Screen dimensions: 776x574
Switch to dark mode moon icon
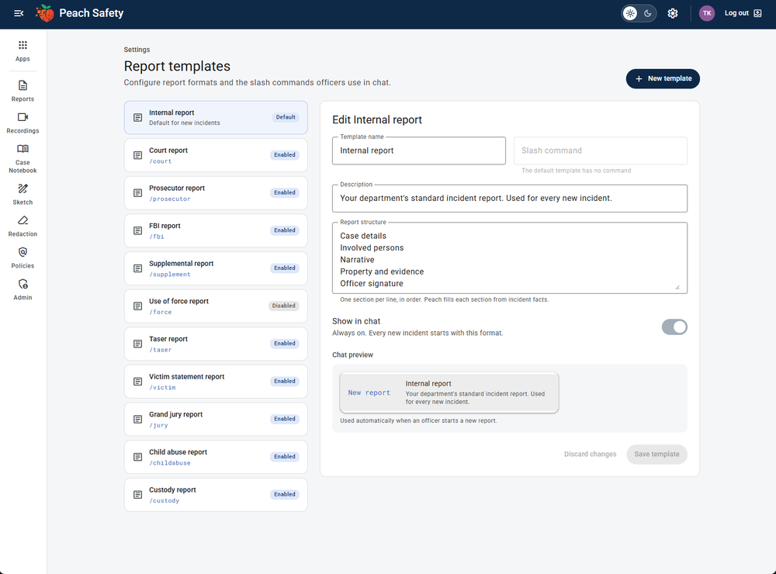647,13
